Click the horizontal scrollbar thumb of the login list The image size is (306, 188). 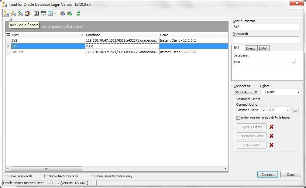[46, 169]
